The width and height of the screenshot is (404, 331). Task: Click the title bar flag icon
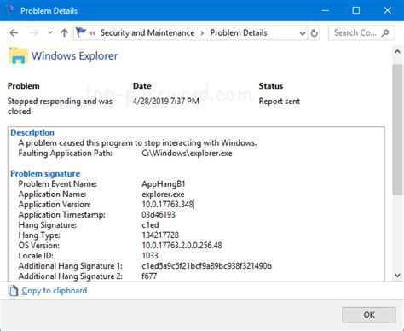[11, 10]
